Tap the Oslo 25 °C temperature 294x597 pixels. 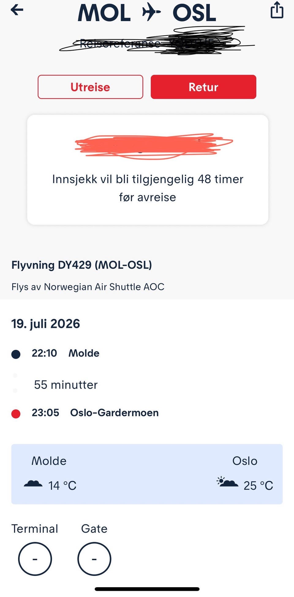click(x=258, y=486)
